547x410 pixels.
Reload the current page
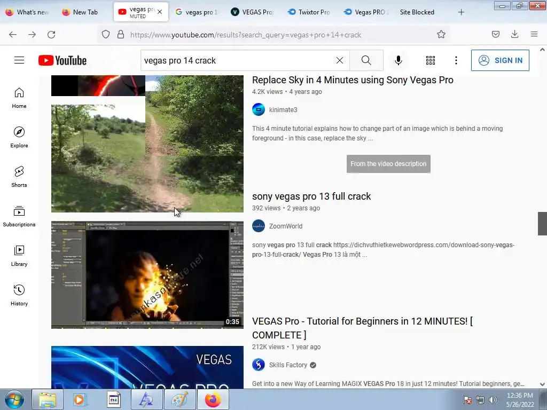pyautogui.click(x=51, y=35)
